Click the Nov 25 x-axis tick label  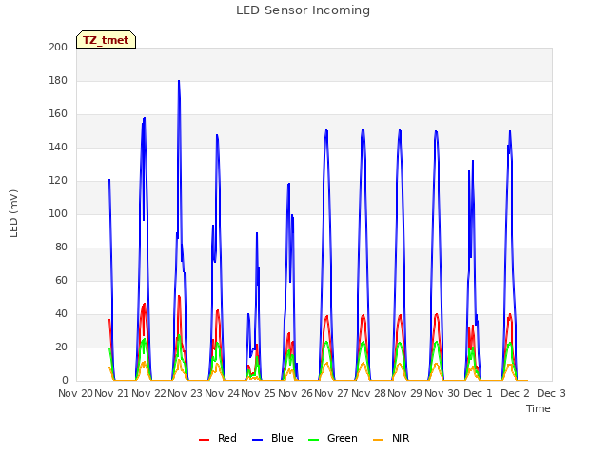[258, 393]
